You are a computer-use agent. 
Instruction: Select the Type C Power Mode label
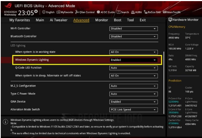tap(23, 94)
